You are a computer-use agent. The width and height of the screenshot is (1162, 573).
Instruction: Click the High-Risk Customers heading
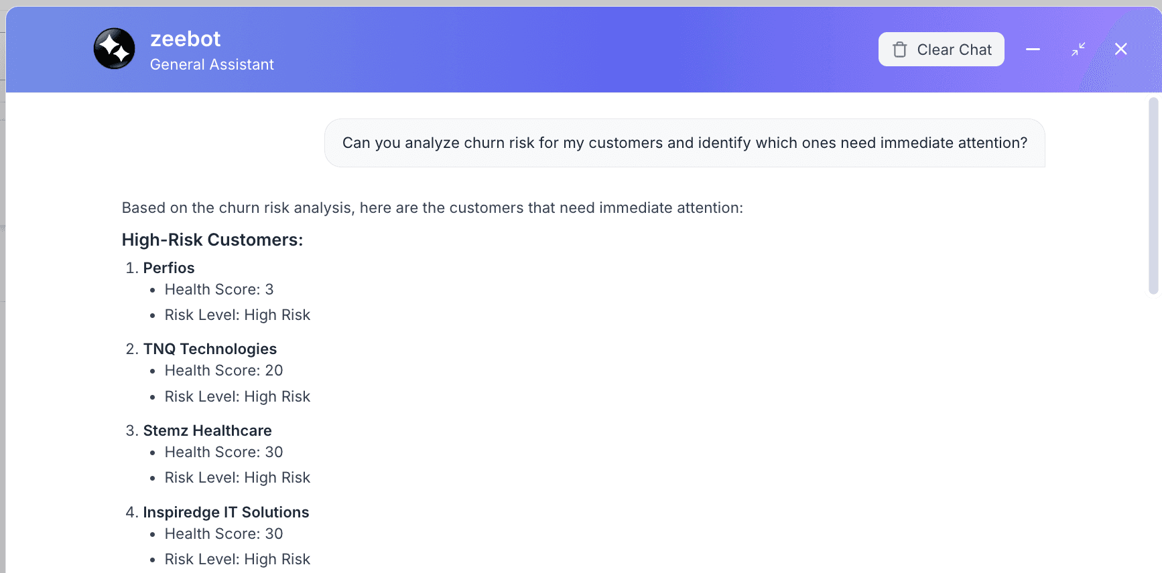212,240
